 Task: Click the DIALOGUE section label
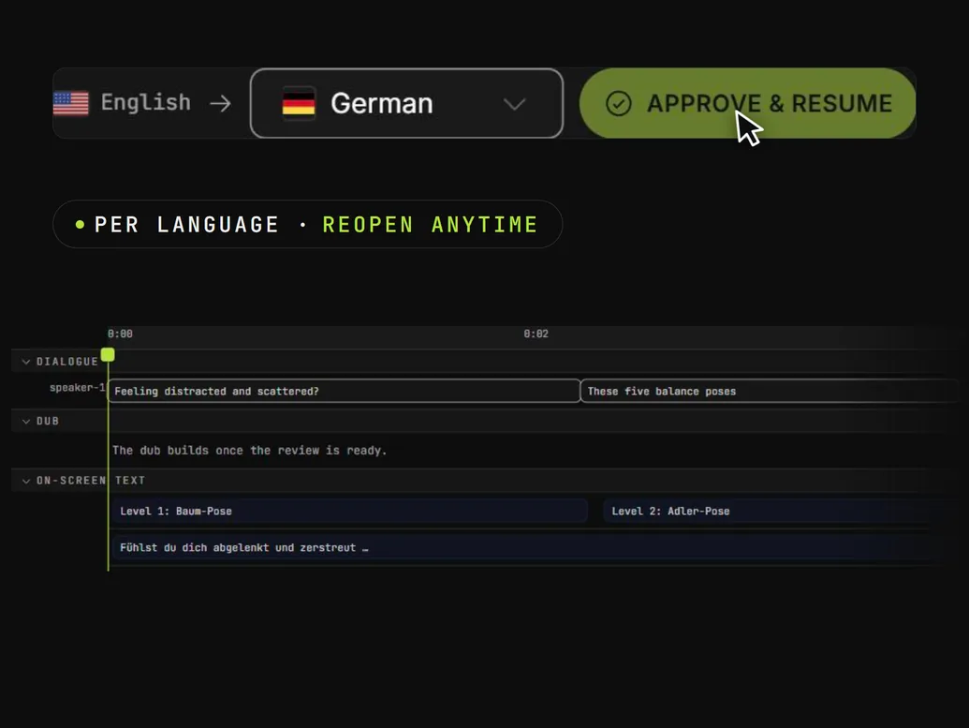point(67,362)
